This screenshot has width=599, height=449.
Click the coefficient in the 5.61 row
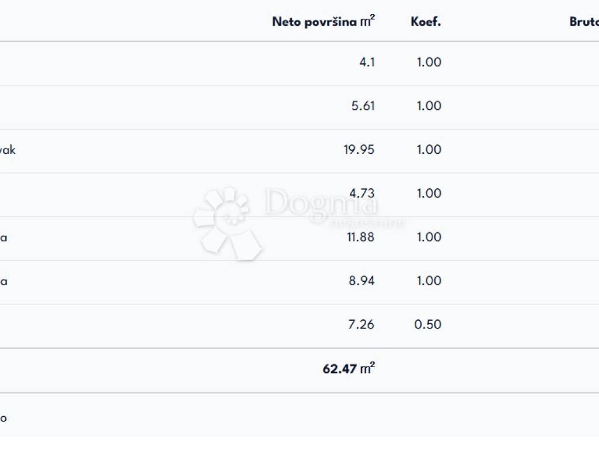[429, 106]
